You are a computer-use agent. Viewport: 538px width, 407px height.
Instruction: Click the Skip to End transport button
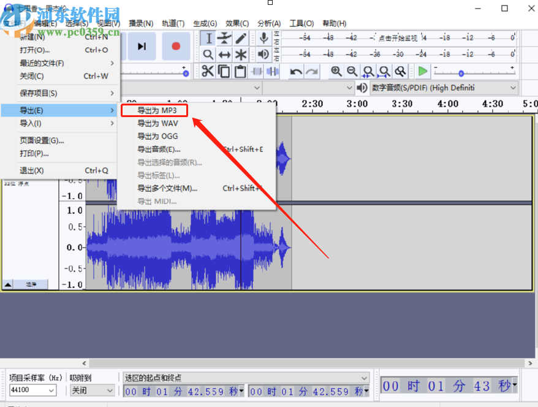[142, 47]
